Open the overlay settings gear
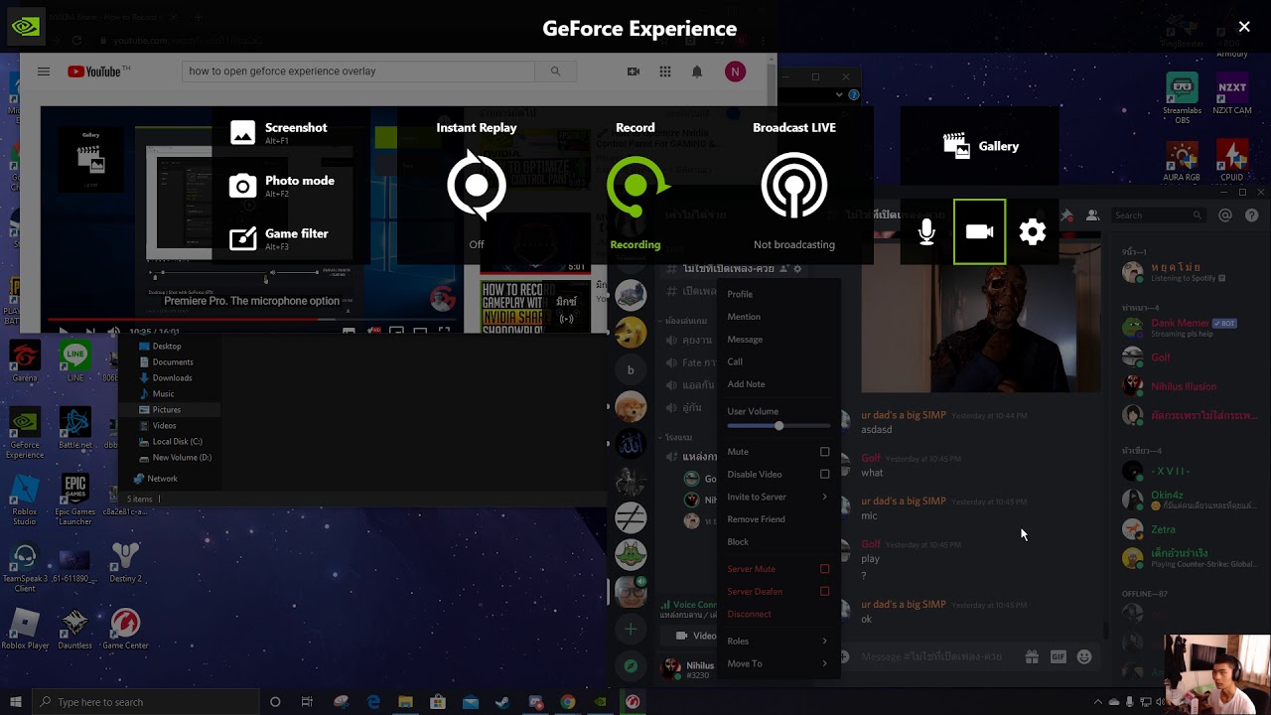Viewport: 1271px width, 715px height. tap(1033, 232)
